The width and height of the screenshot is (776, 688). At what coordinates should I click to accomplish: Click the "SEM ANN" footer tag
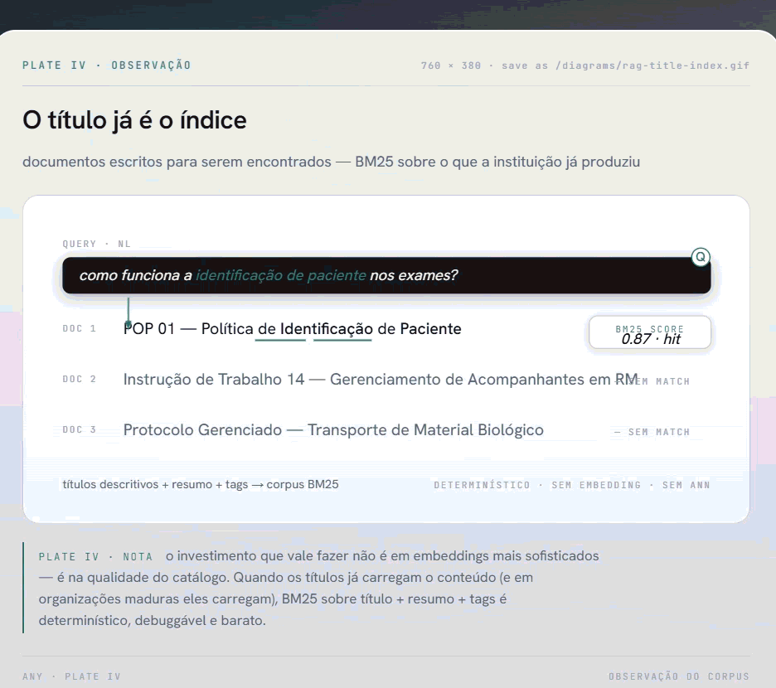coord(686,485)
